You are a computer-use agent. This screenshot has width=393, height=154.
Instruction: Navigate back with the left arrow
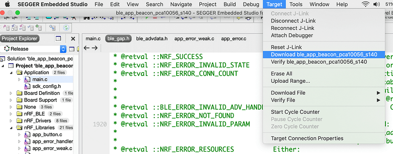coord(86,48)
